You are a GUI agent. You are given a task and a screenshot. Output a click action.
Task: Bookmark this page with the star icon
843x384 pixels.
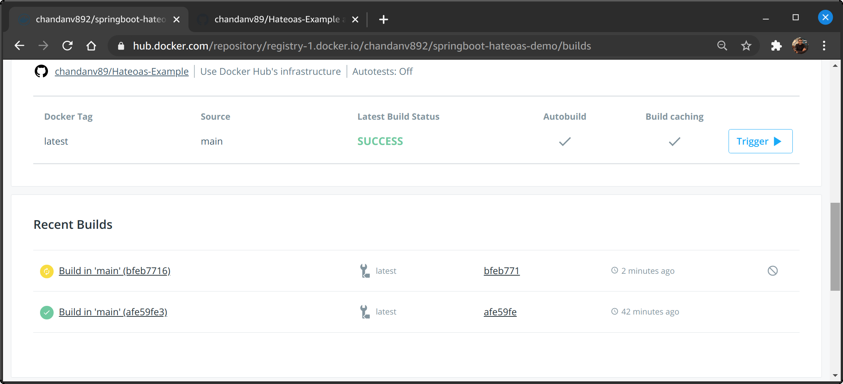pyautogui.click(x=746, y=46)
